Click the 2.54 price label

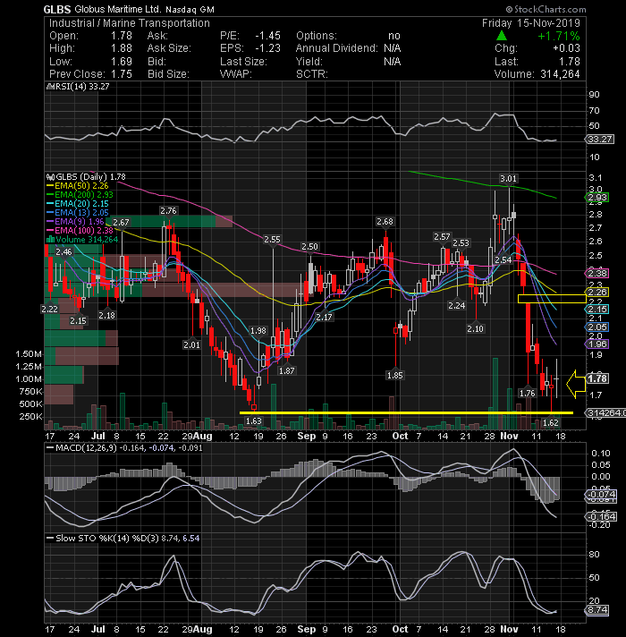tap(503, 260)
